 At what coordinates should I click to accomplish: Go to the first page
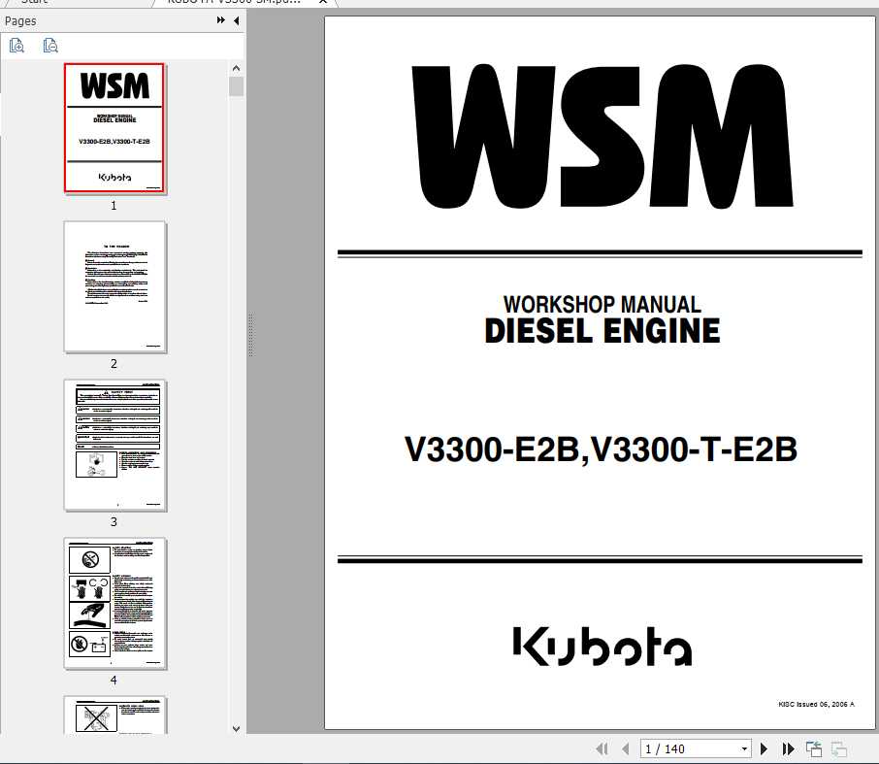602,748
